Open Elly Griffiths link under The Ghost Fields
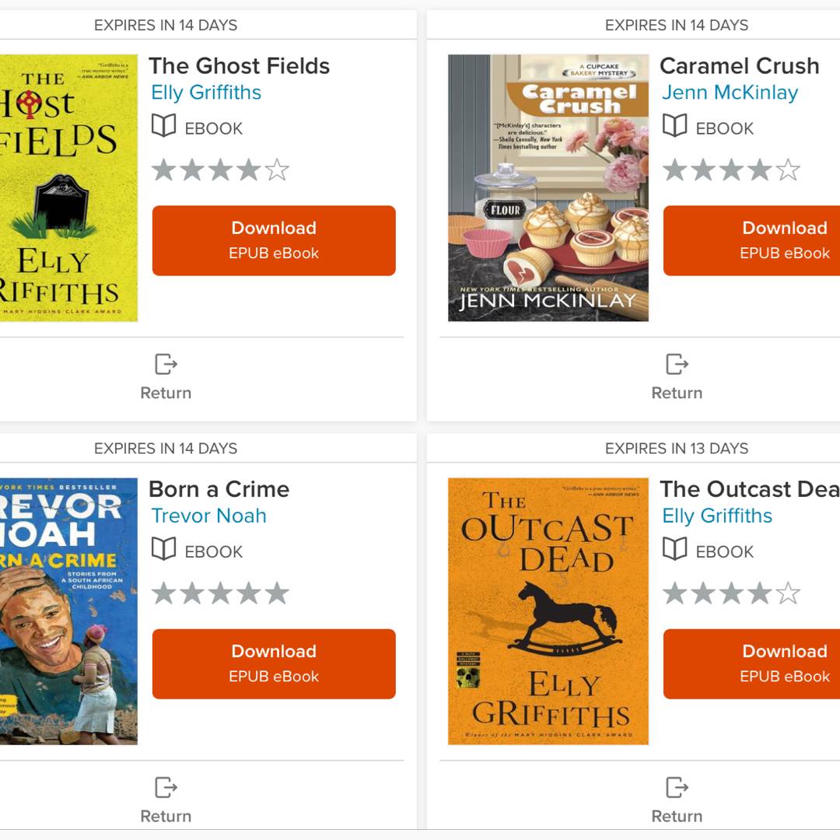This screenshot has width=840, height=840. pos(206,93)
